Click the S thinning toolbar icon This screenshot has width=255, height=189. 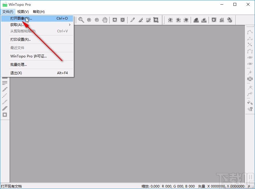pos(178,20)
